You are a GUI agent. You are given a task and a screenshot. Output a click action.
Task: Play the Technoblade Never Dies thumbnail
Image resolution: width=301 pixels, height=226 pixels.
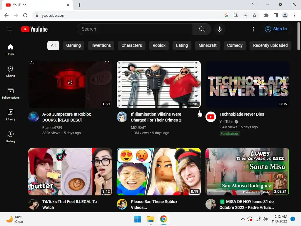tap(247, 84)
